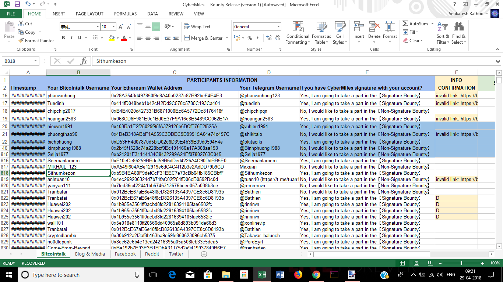Switch to Page Layout view in status bar
The height and width of the screenshot is (282, 503).
coord(416,263)
